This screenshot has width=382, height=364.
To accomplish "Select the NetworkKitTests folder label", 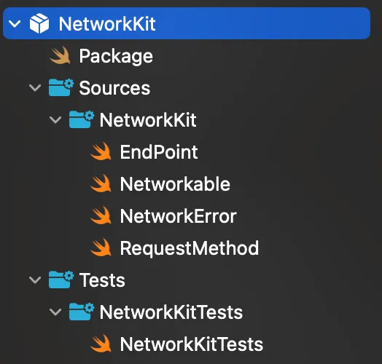I will click(171, 312).
